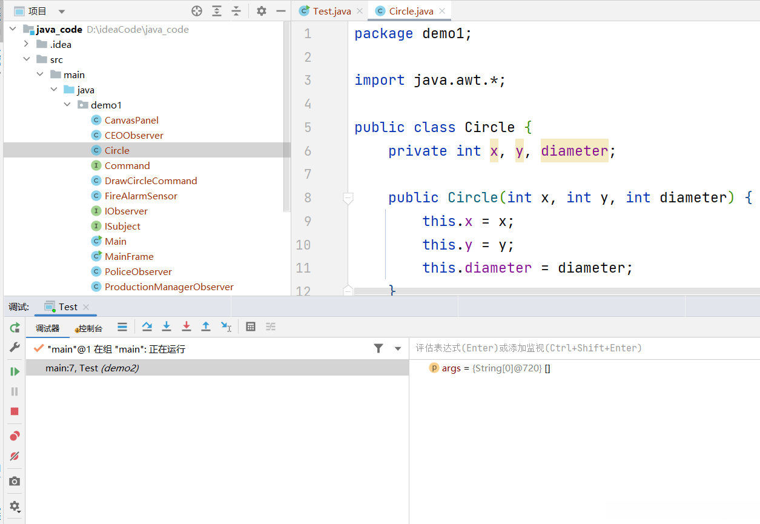
Task: Open View Breakpoints red circles icon
Action: [x=15, y=436]
